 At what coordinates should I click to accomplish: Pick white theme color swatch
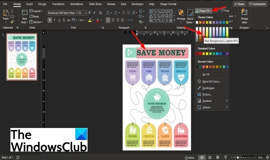[197, 22]
